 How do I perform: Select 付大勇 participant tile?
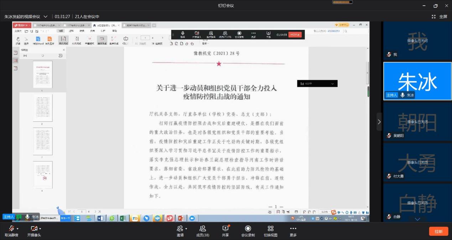pos(417,162)
